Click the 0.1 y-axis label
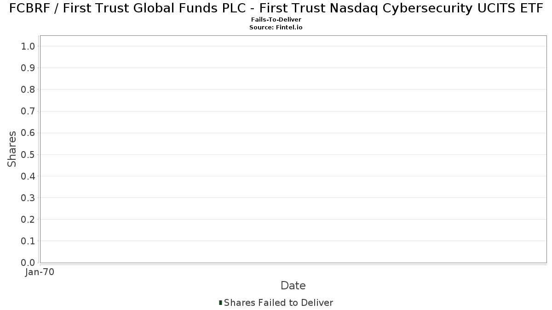Screen dimensions: 552x310 click(x=28, y=241)
